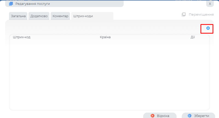This screenshot has width=219, height=118.
Task: Click the Дії column header
Action: [192, 37]
